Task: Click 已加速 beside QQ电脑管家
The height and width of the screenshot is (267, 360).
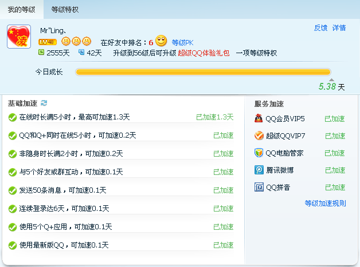Action: coord(335,153)
